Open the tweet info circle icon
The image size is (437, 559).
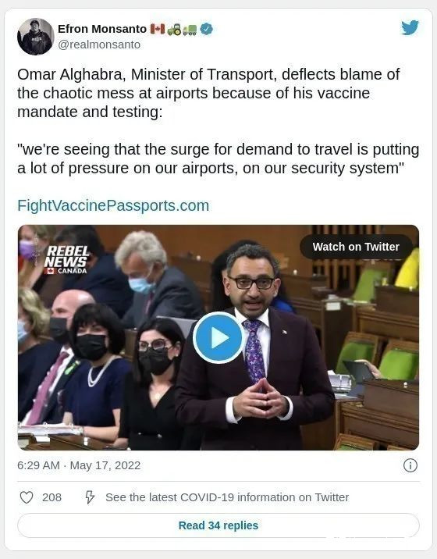click(x=410, y=465)
